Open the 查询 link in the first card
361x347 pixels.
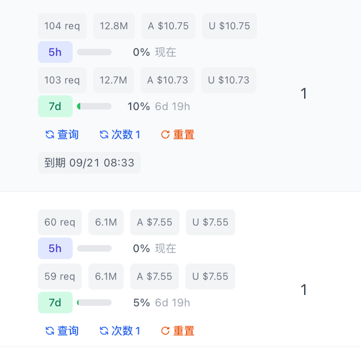pyautogui.click(x=68, y=134)
